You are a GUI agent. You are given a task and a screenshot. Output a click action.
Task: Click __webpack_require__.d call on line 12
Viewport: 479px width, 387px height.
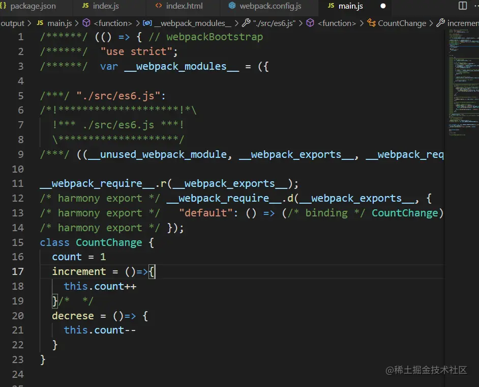[230, 198]
